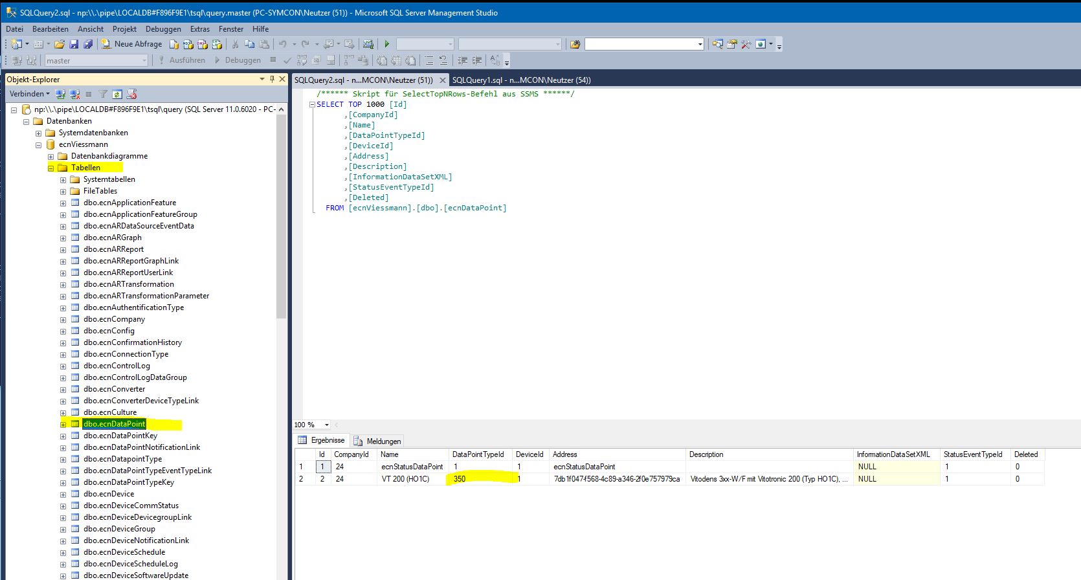Close the Objekt-Explorer panel

(x=282, y=79)
